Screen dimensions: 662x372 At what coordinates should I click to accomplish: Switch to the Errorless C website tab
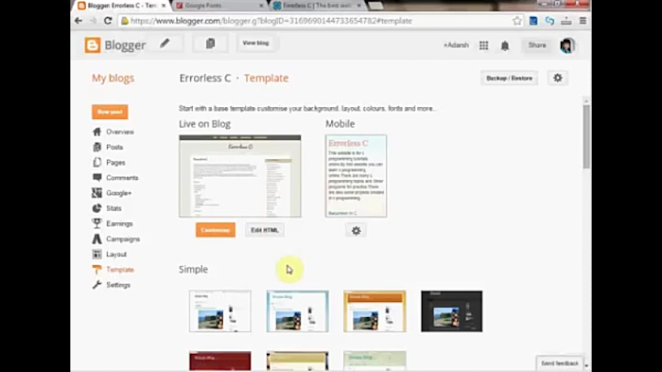coord(318,6)
